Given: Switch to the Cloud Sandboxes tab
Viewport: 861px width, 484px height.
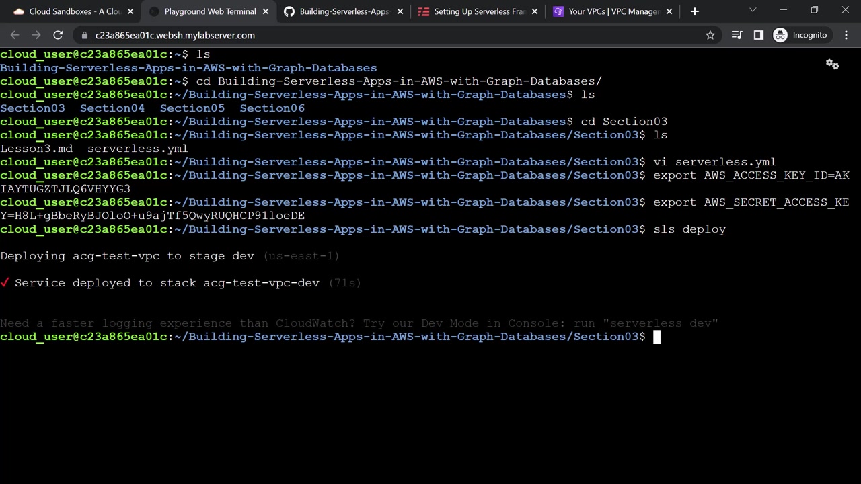Looking at the screenshot, I should pos(70,11).
